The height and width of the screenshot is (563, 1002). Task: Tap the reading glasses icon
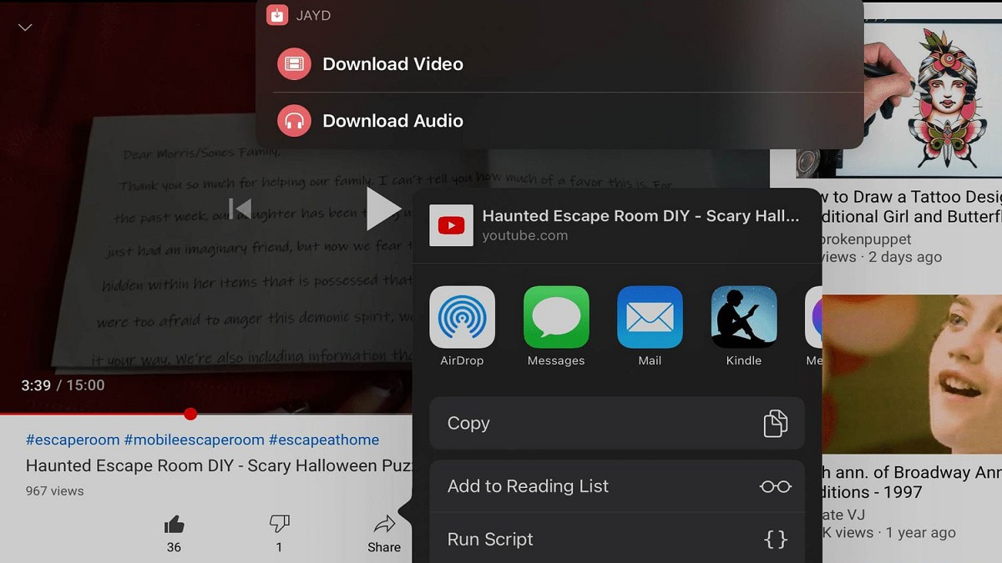tap(776, 486)
